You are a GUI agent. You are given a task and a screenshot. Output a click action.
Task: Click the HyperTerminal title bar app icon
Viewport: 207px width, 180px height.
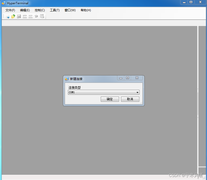point(4,3)
